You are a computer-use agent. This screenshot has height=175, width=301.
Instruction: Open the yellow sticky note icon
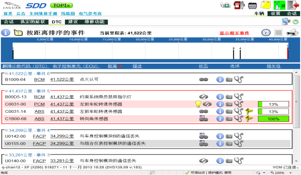tap(266, 5)
